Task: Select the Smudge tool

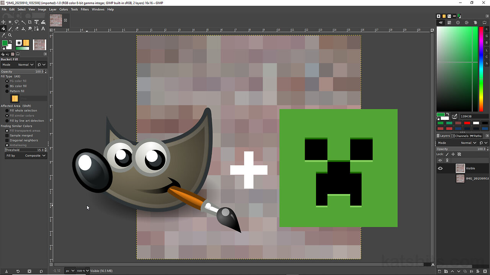Action: pyautogui.click(x=30, y=29)
